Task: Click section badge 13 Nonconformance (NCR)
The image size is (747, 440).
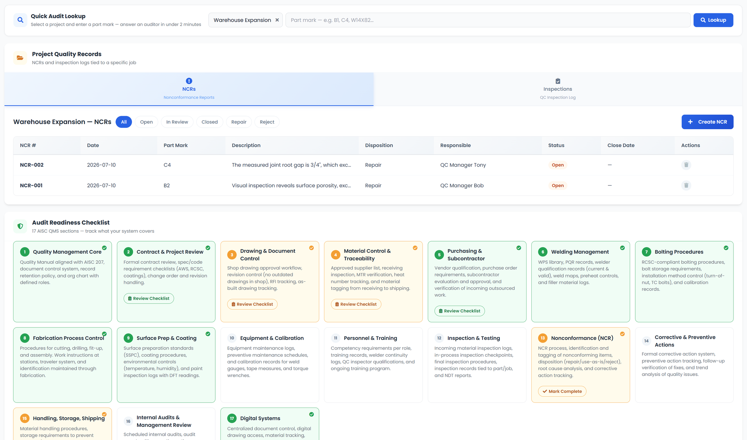Action: click(543, 338)
